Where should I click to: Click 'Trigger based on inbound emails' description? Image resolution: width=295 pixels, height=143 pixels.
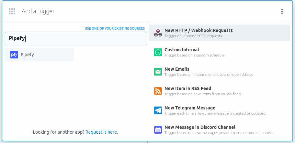pos(209,75)
